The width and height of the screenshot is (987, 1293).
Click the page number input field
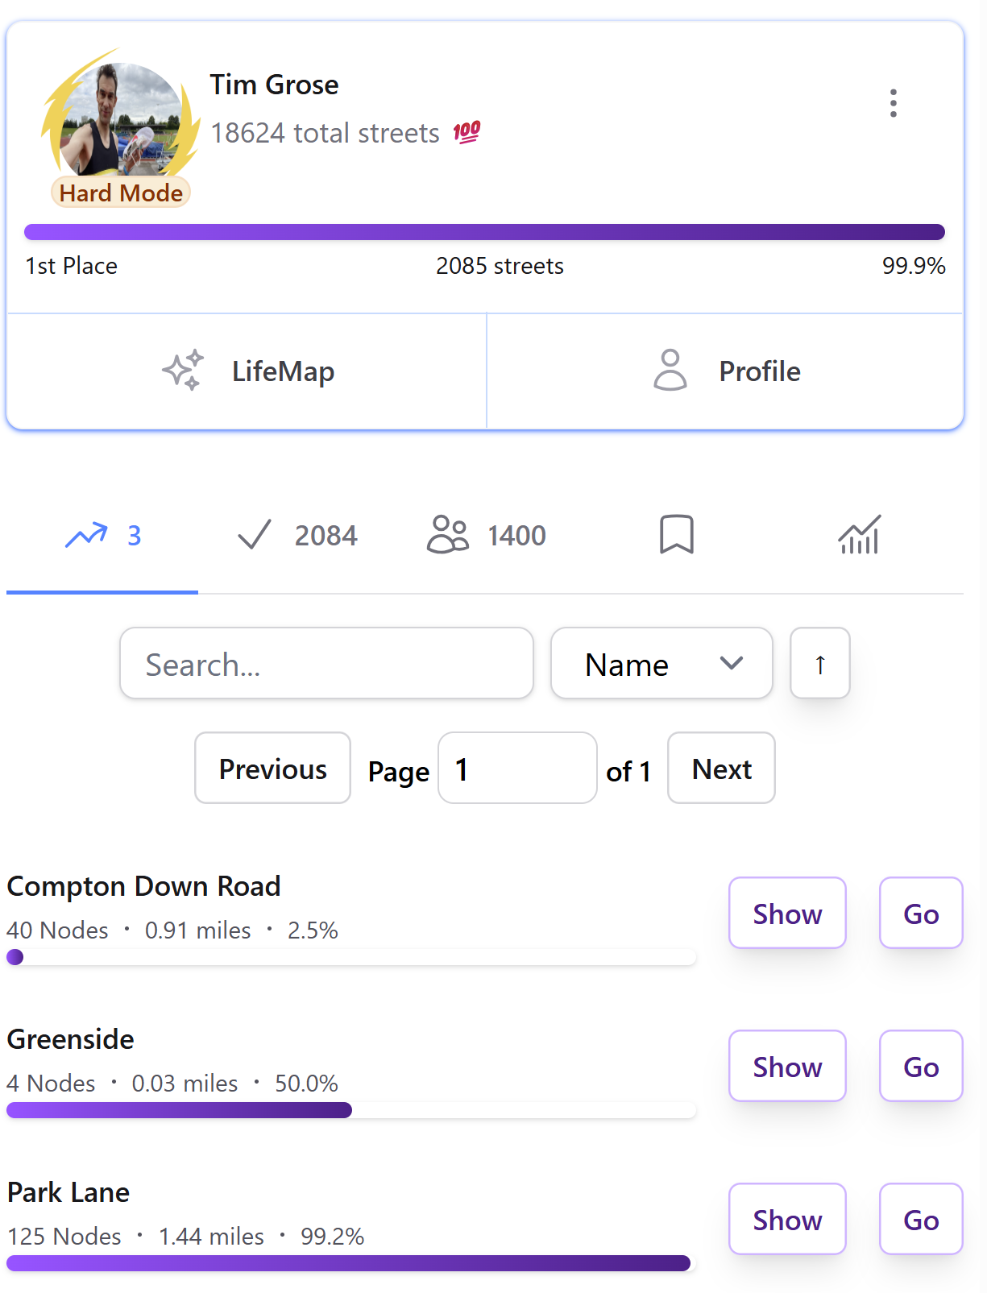[516, 769]
